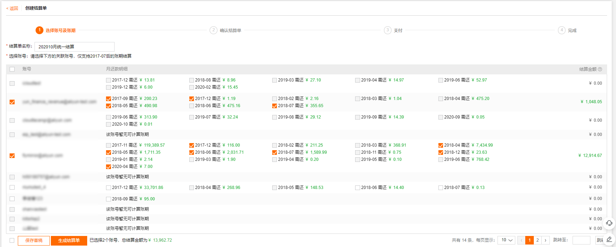
Task: Go to page 2 in pagination
Action: click(x=538, y=240)
